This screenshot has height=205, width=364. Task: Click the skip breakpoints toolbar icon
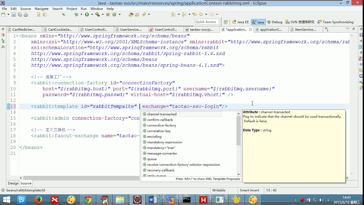[63, 15]
